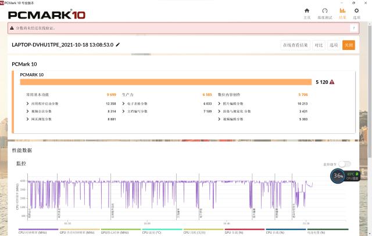This screenshot has height=236, width=372.
Task: Minimize the PCMark 10 window
Action: click(342, 3)
